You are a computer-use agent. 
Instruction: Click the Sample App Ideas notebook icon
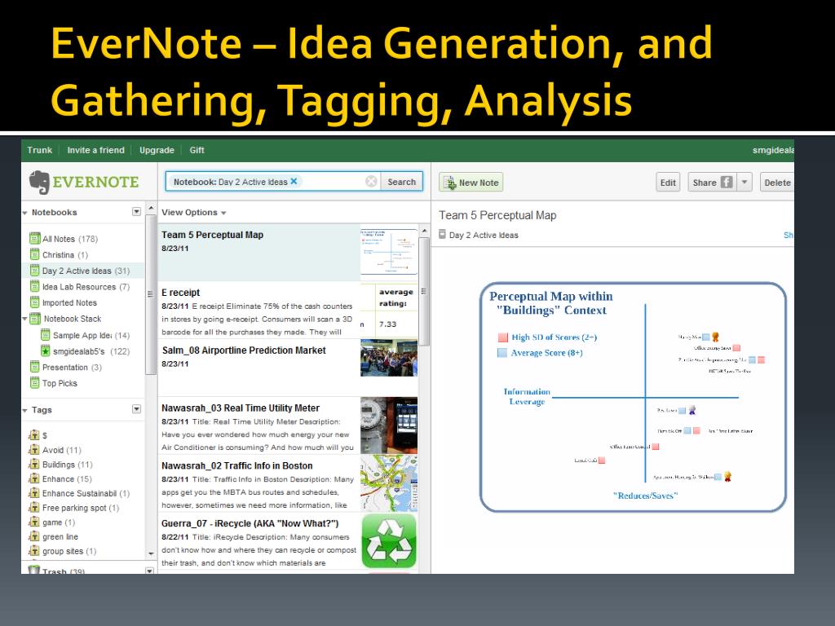click(46, 335)
